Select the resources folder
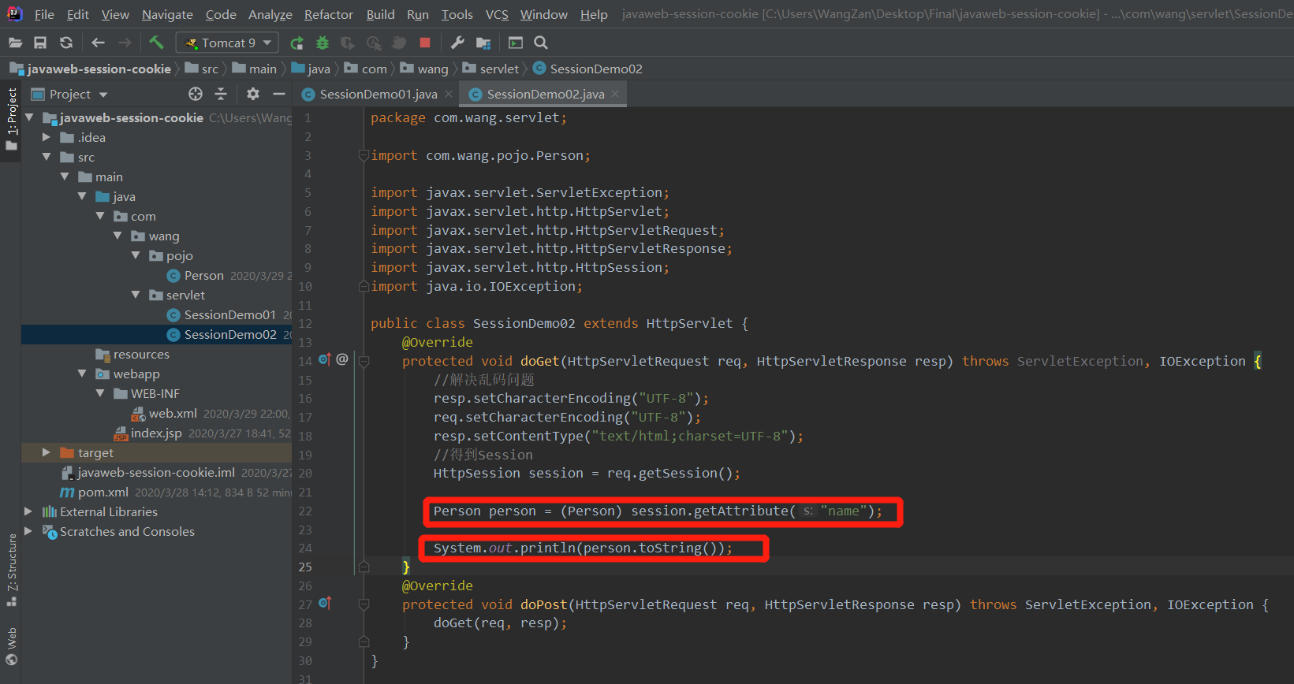 140,354
